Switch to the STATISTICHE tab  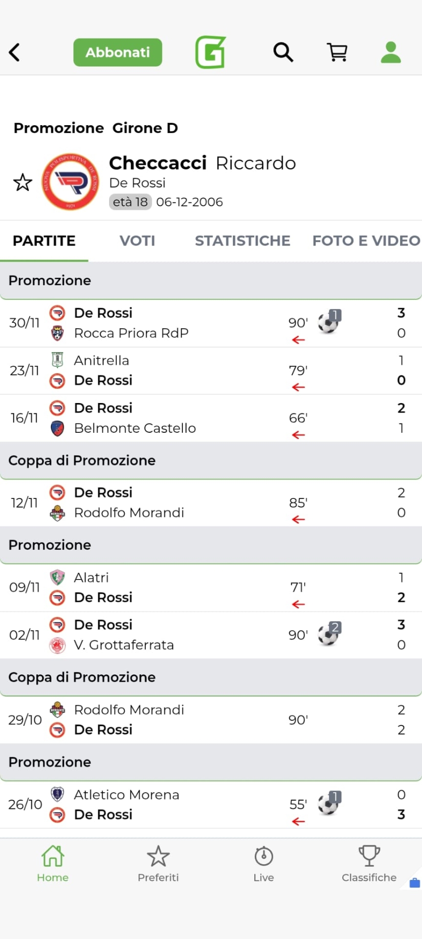coord(243,241)
